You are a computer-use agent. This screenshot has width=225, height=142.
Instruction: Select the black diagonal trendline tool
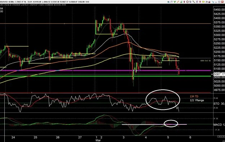pos(194,2)
